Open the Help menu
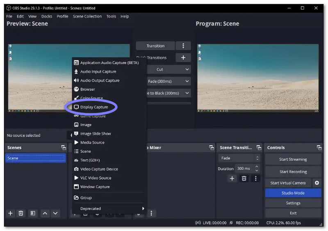The width and height of the screenshot is (328, 231). (x=125, y=16)
